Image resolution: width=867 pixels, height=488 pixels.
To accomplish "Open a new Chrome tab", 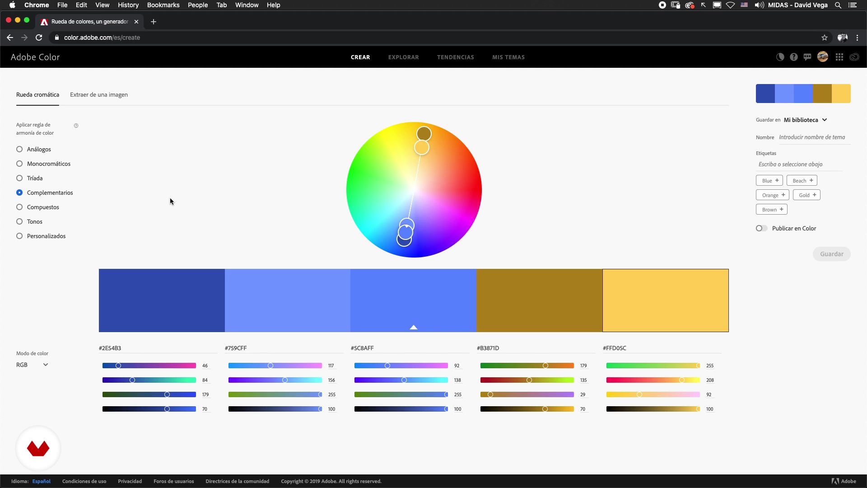I will (154, 22).
